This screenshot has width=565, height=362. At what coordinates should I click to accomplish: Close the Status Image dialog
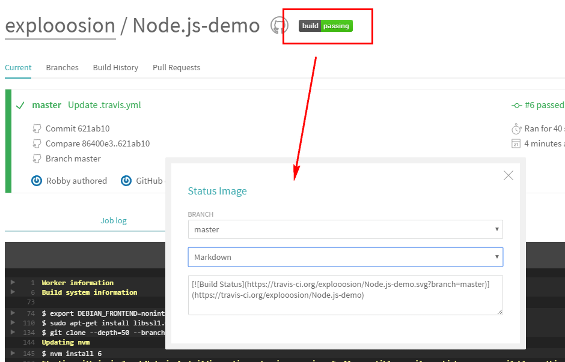[508, 175]
